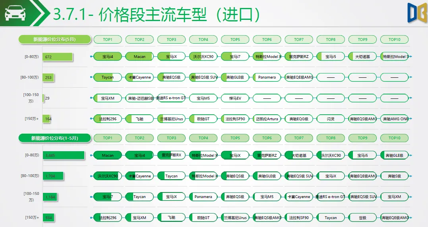428x227 pixels.
Task: Click 法拉利SF90 in the 1-5月 [150万+ row
Action: pos(299,217)
